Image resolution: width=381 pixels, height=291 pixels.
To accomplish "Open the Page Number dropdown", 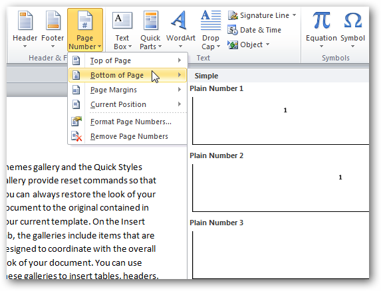I will [85, 30].
